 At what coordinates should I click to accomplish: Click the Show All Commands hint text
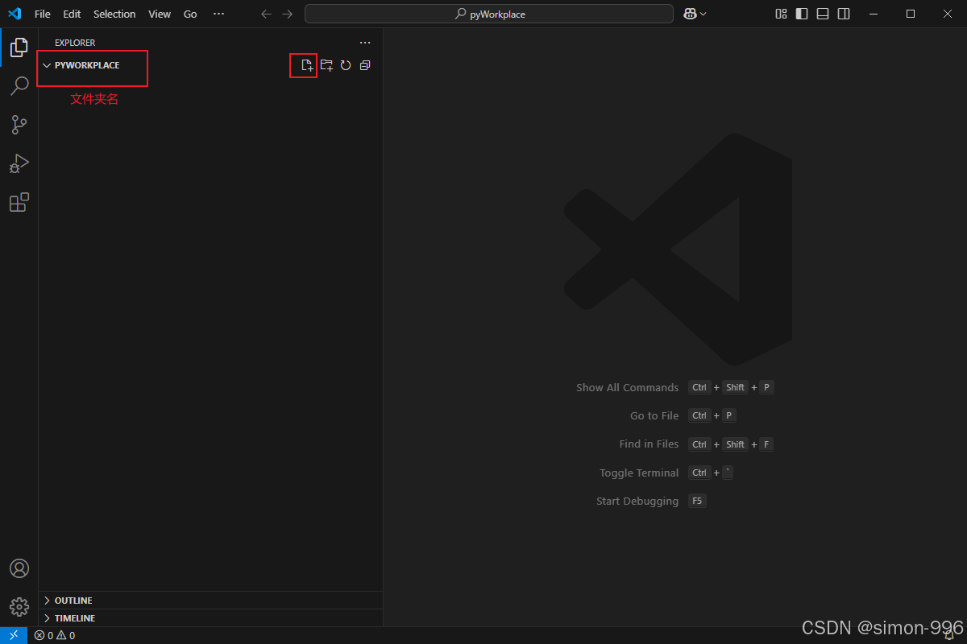click(627, 387)
